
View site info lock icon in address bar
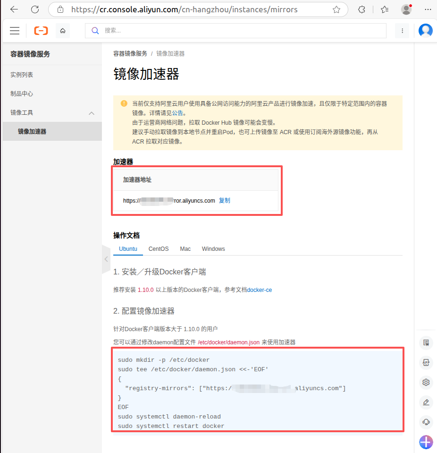(x=60, y=9)
